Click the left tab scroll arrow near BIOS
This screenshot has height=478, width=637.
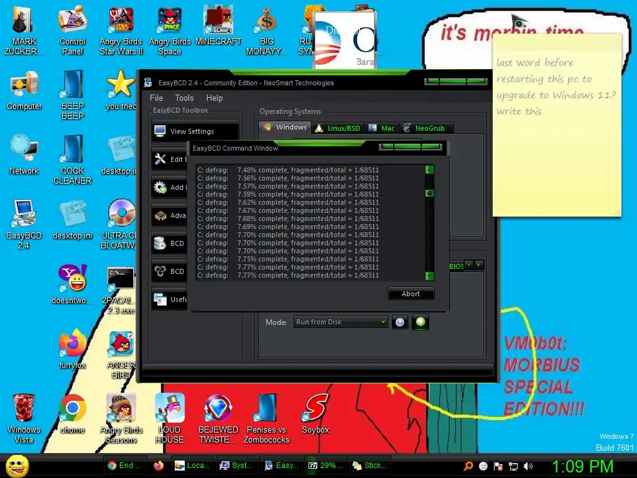point(469,265)
